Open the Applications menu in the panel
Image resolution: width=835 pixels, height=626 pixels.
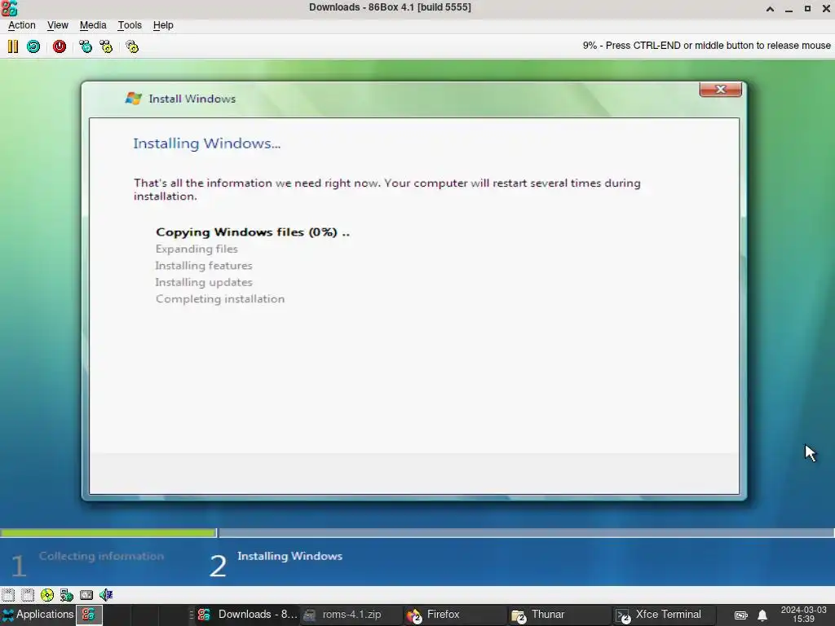38,615
